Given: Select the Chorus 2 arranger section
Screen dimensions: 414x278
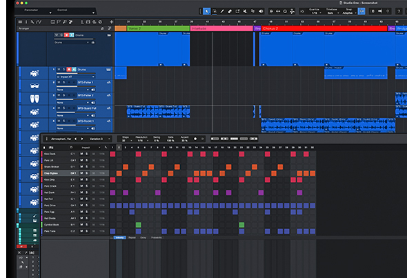Looking at the screenshot, I should point(324,28).
